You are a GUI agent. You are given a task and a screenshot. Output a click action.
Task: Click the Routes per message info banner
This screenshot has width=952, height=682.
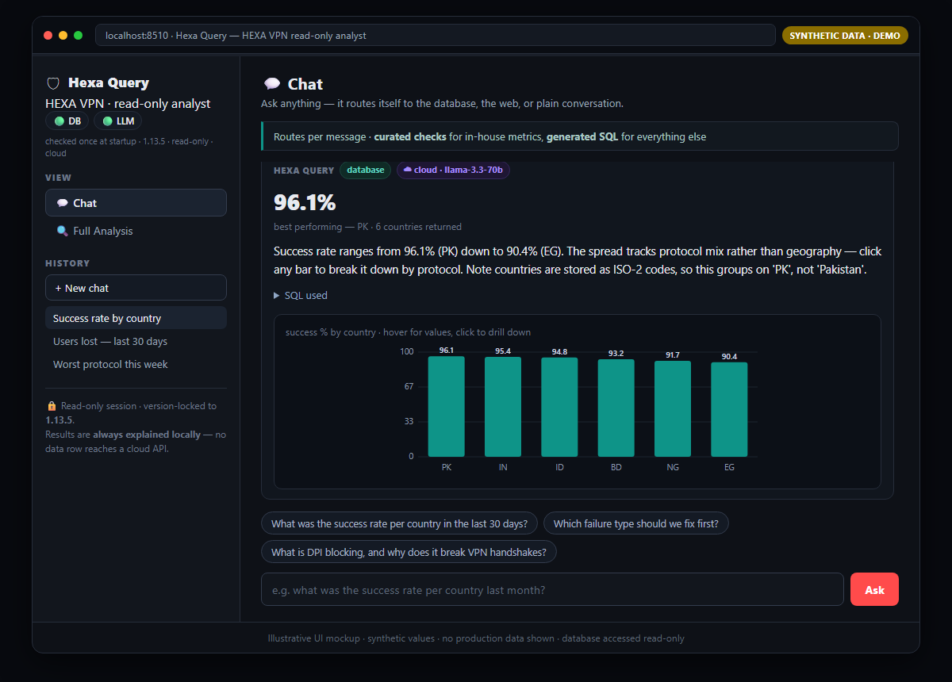pos(579,136)
